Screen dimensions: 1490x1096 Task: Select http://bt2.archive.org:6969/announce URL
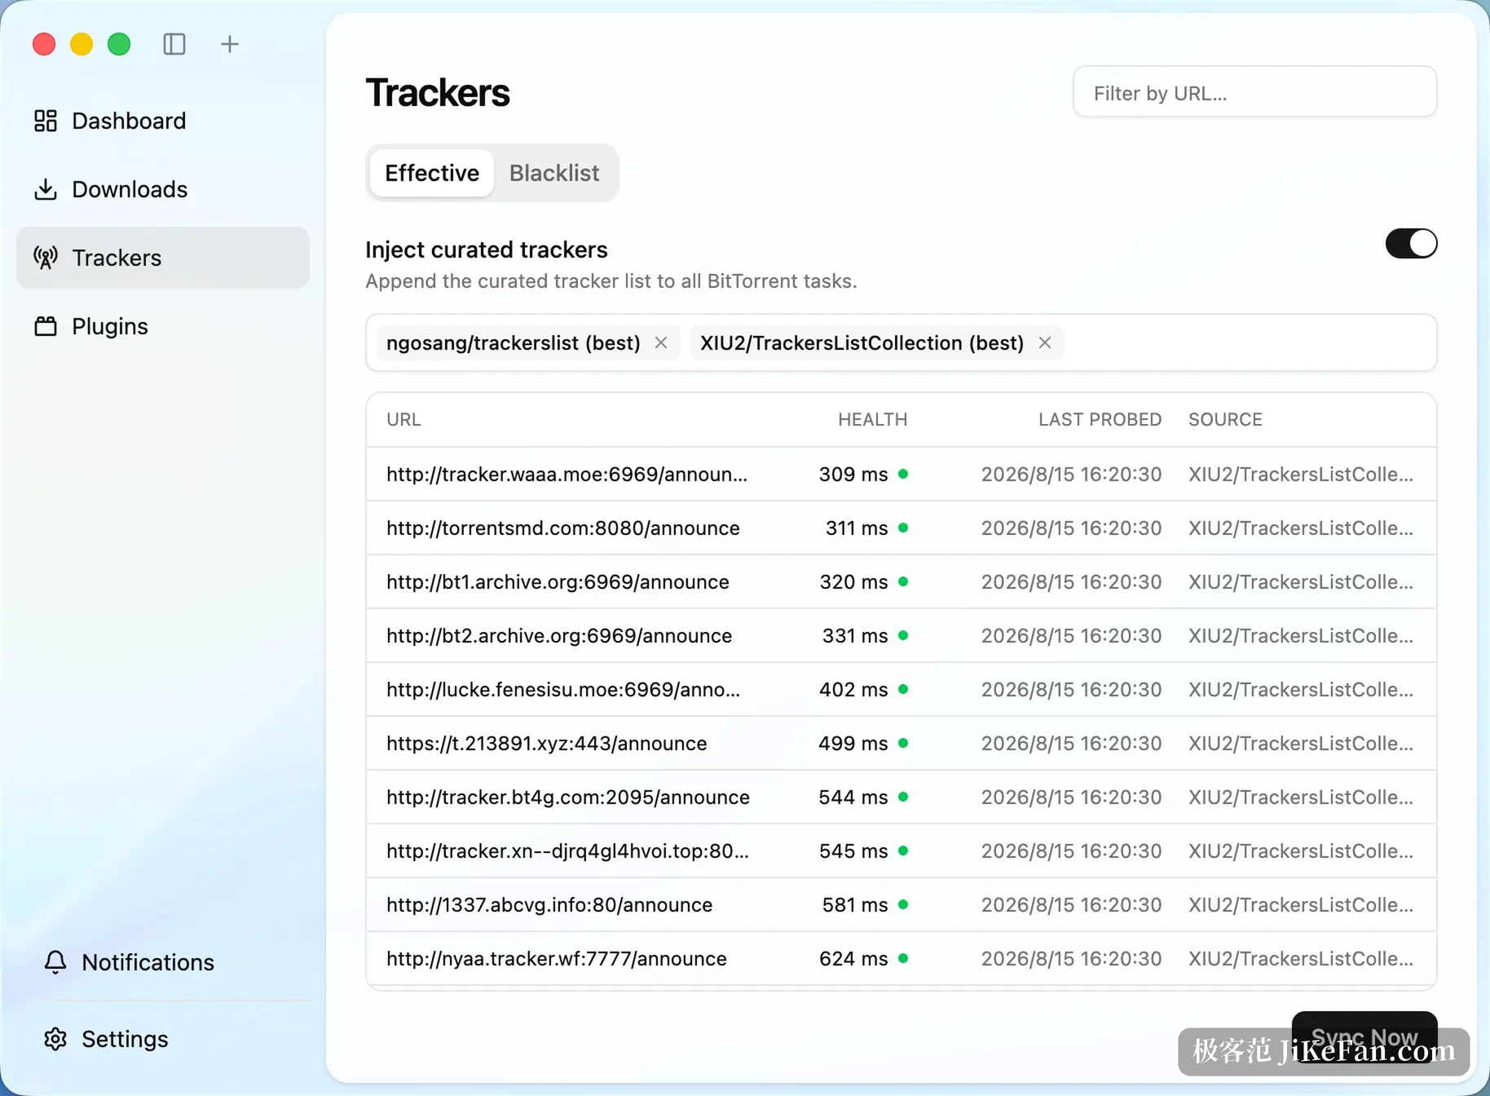[559, 635]
